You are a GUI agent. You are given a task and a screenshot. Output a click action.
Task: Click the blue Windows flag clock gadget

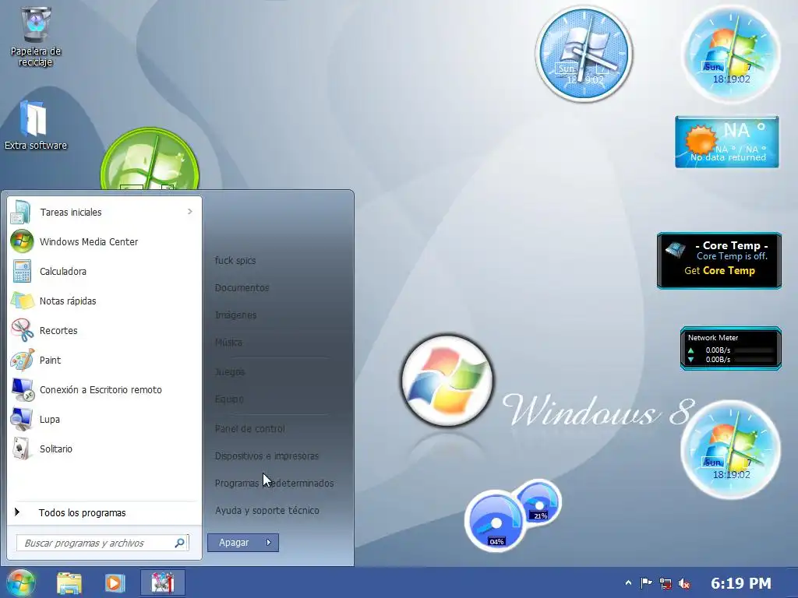click(x=584, y=54)
